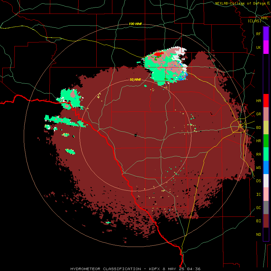Click the ND legend label
Viewport: 271px width, 271px height.
(259, 234)
